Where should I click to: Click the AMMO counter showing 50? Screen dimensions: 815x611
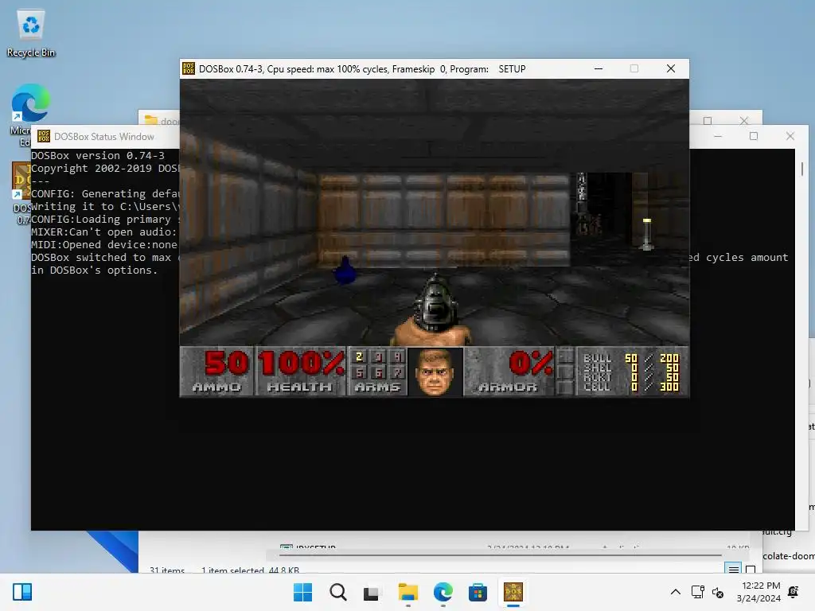click(217, 371)
